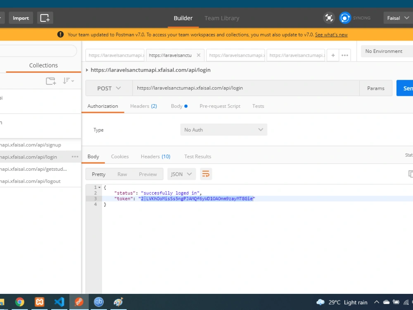This screenshot has height=310, width=413.
Task: Click the warning exclamation icon in banner
Action: [60, 35]
